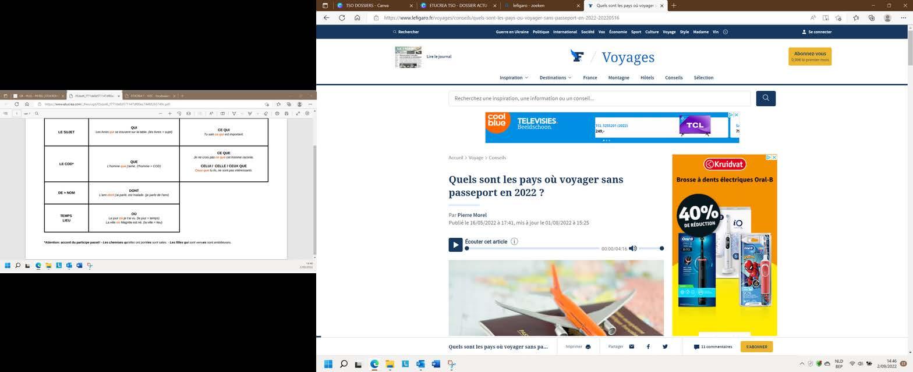
Task: Mute the article audio player
Action: pyautogui.click(x=633, y=248)
